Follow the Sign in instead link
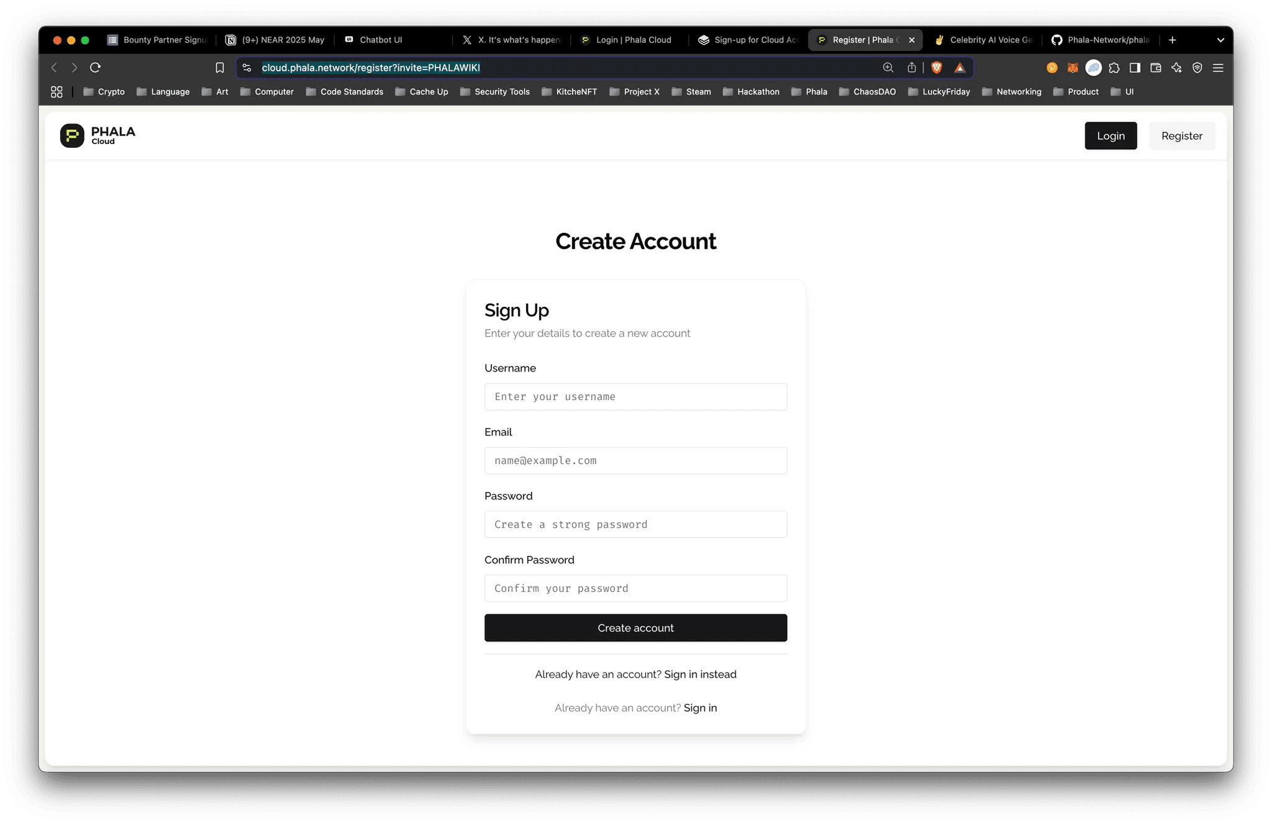The height and width of the screenshot is (823, 1272). [x=700, y=675]
